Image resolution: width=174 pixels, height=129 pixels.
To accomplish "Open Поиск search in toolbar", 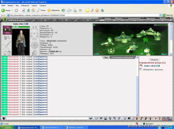I will pos(41,10).
